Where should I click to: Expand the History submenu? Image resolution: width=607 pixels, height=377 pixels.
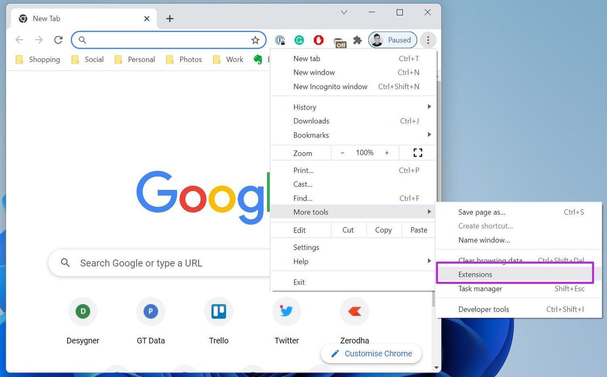[x=353, y=107]
